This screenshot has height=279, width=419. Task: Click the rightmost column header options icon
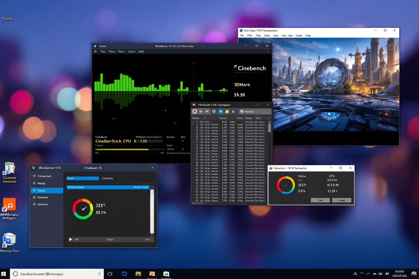pos(269,118)
